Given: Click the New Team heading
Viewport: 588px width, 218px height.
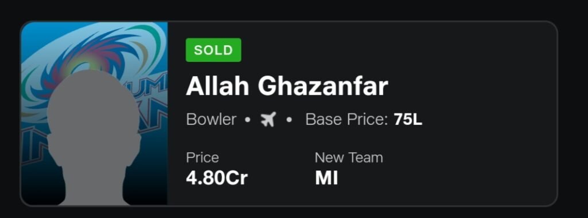Looking at the screenshot, I should (349, 157).
